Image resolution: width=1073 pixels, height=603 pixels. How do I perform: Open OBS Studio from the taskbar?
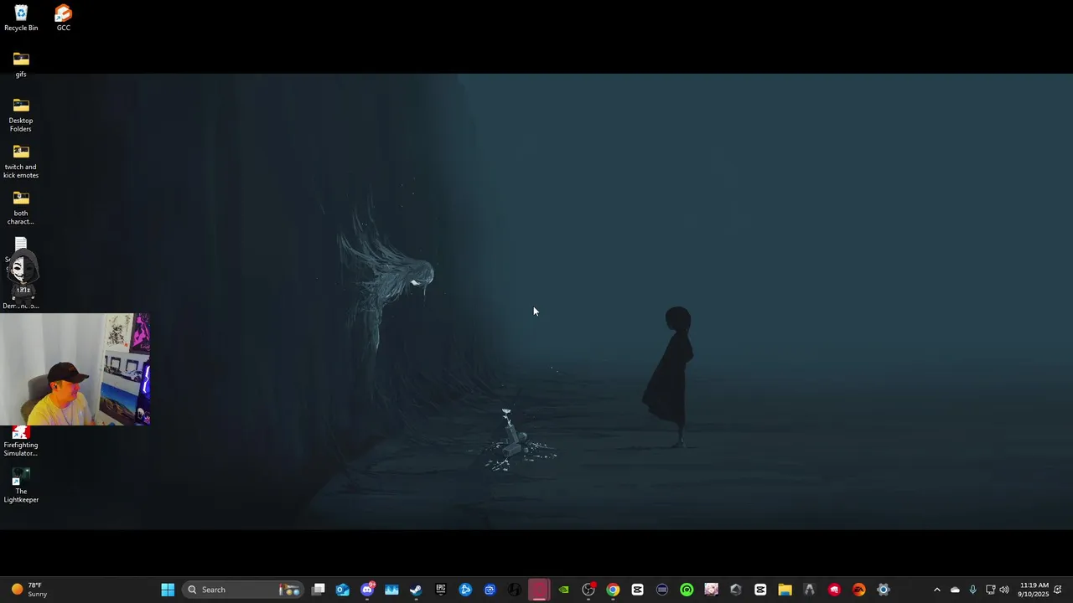coord(588,590)
